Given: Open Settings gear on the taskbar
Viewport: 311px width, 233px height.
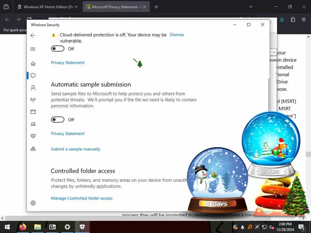Looking at the screenshot, I should click(x=67, y=227).
